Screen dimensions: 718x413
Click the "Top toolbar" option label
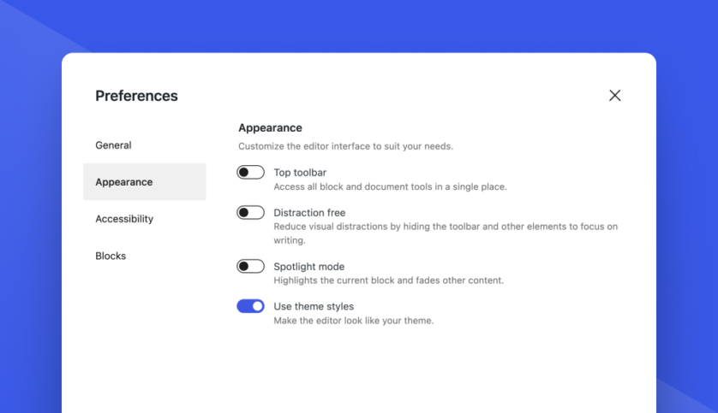[300, 173]
